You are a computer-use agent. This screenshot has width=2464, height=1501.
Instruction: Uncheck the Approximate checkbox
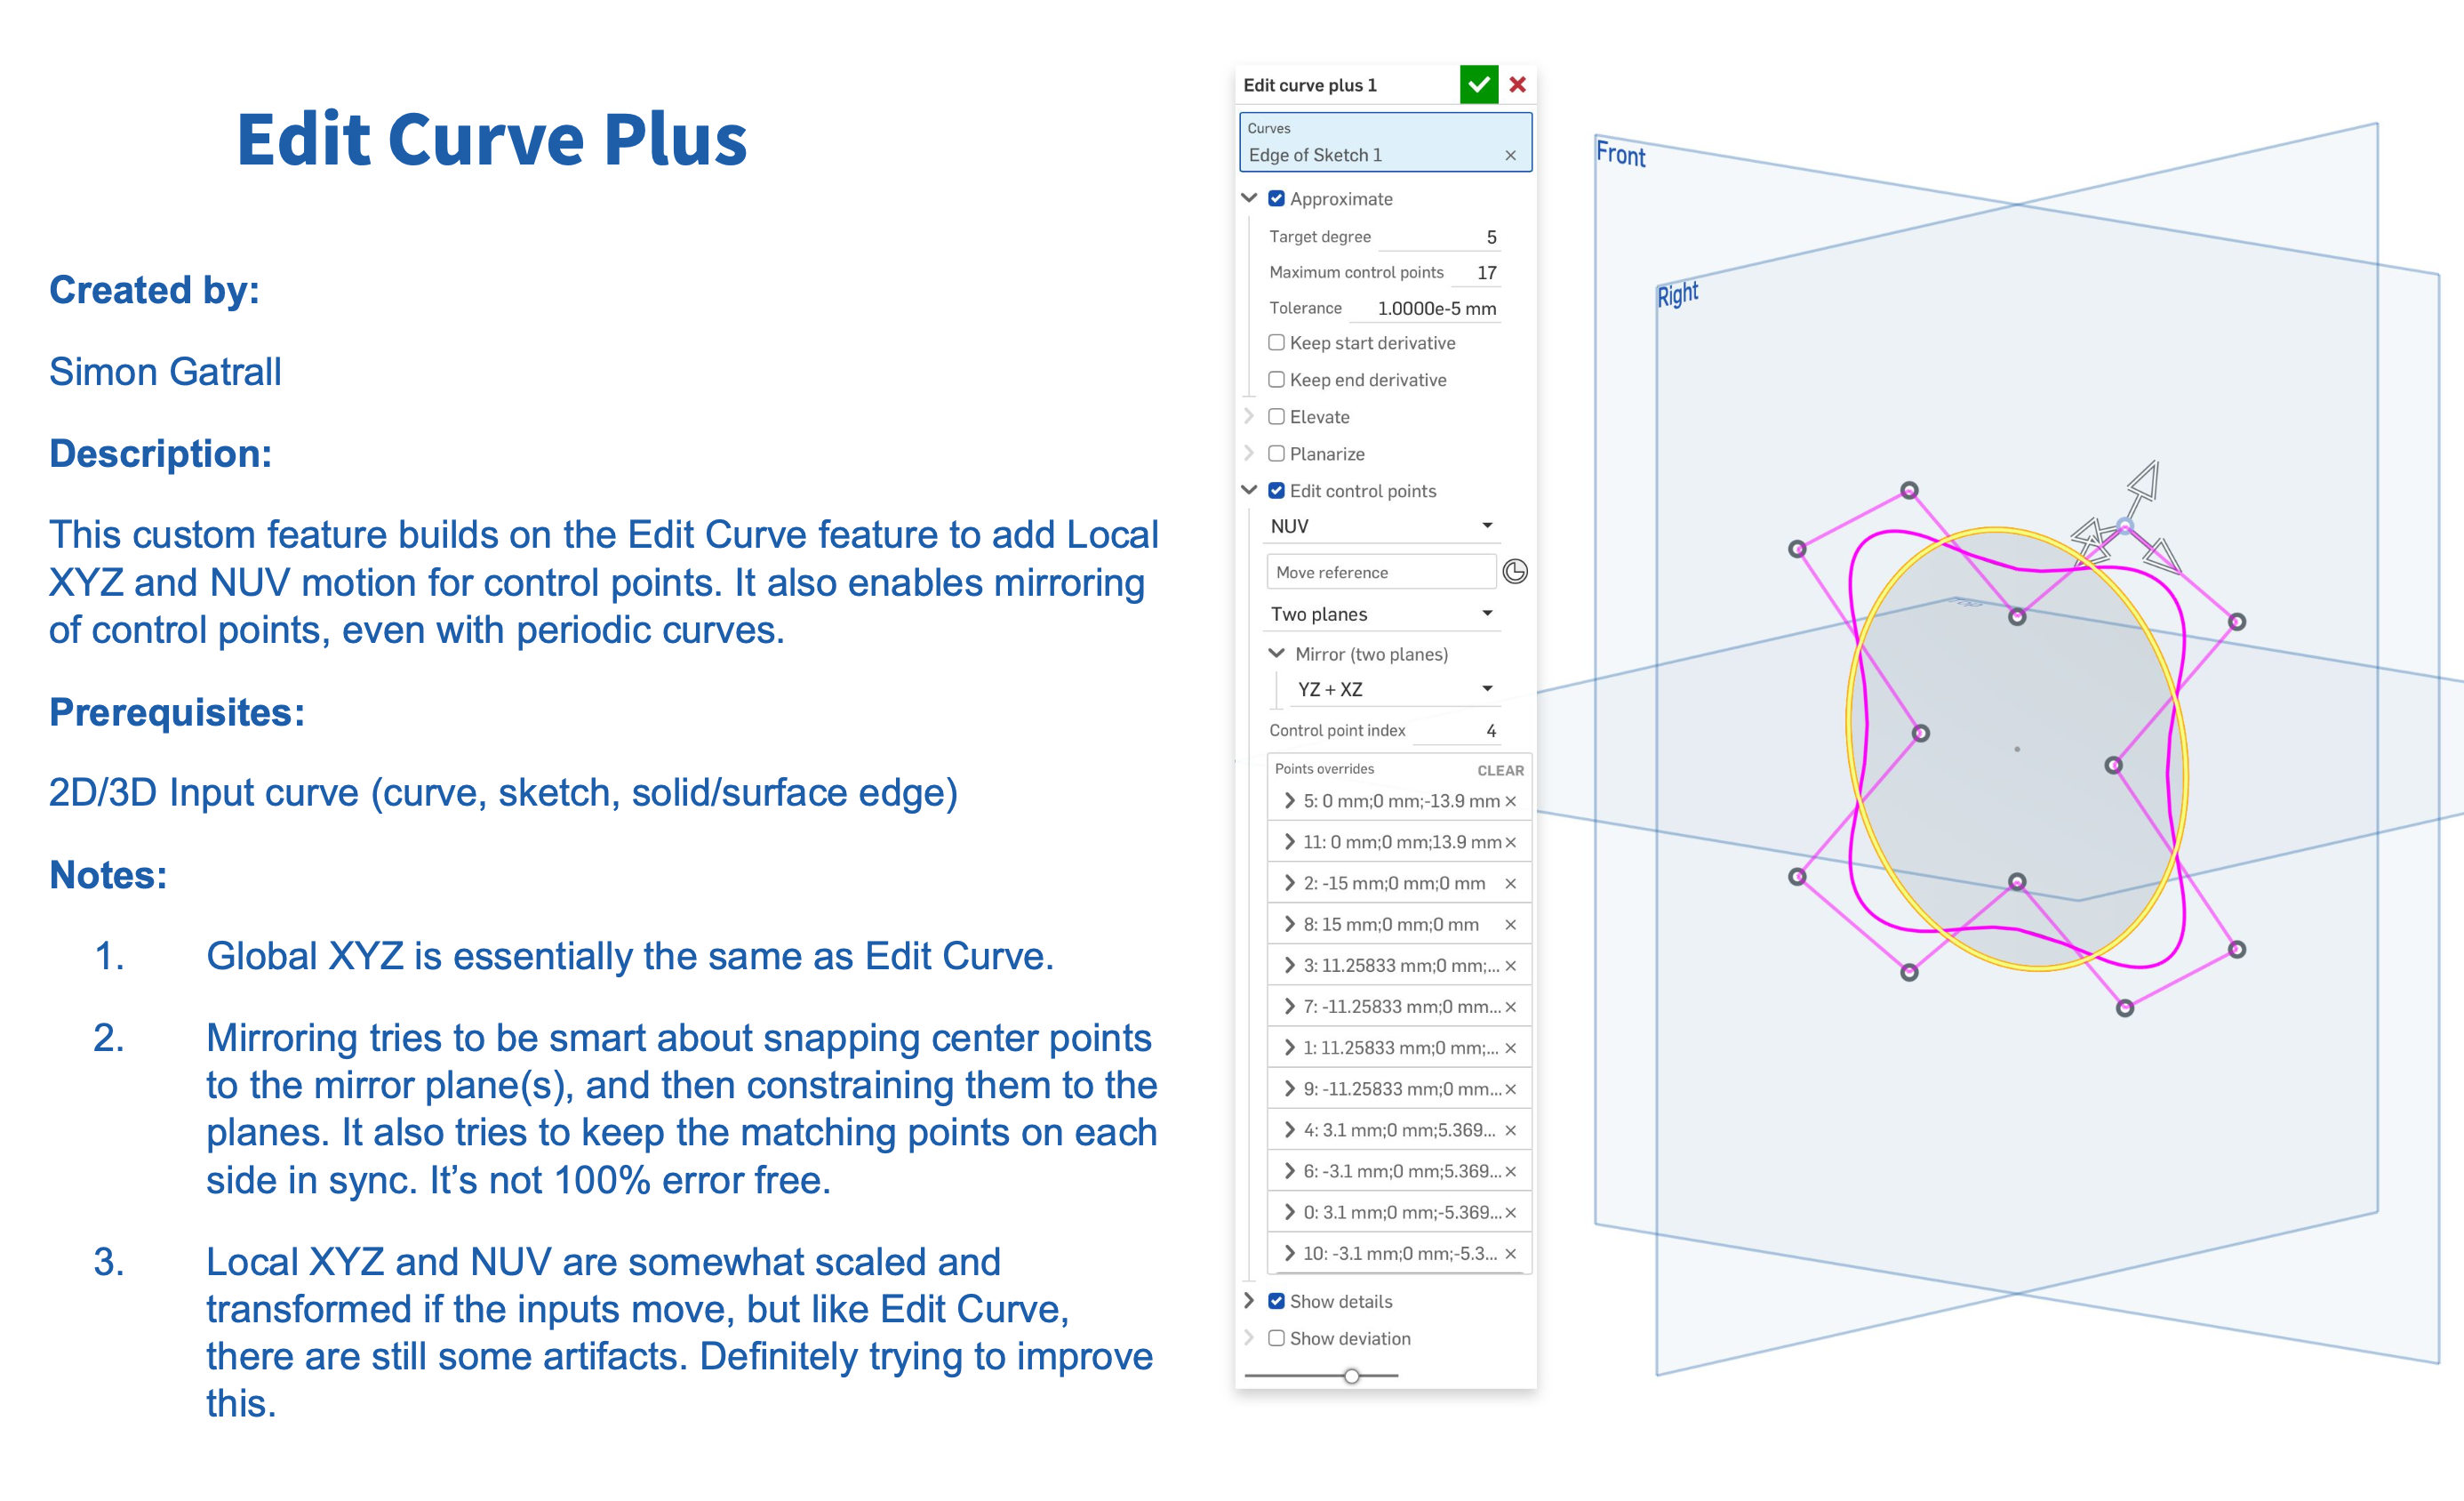[x=1277, y=198]
